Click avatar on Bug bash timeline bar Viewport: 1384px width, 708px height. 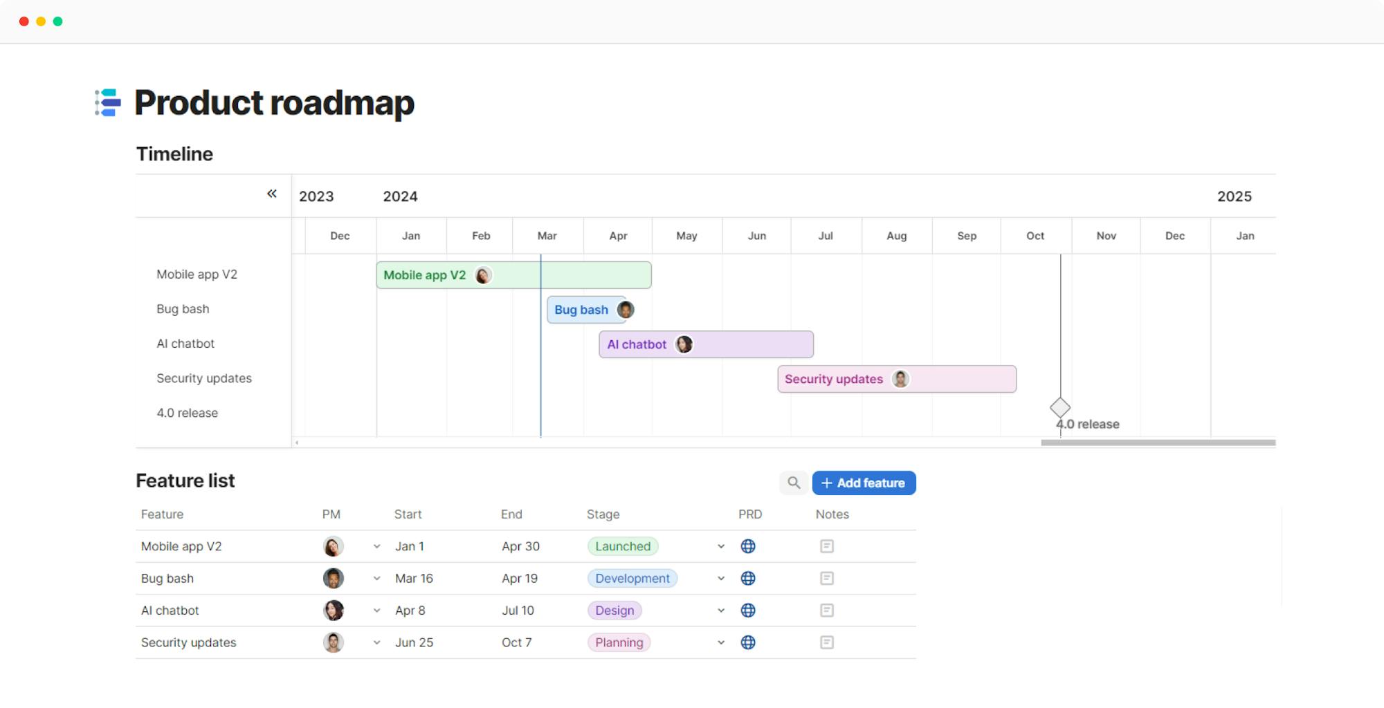tap(626, 310)
